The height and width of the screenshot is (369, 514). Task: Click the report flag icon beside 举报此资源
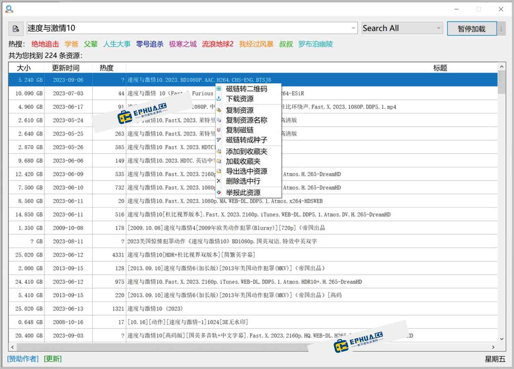click(x=219, y=192)
